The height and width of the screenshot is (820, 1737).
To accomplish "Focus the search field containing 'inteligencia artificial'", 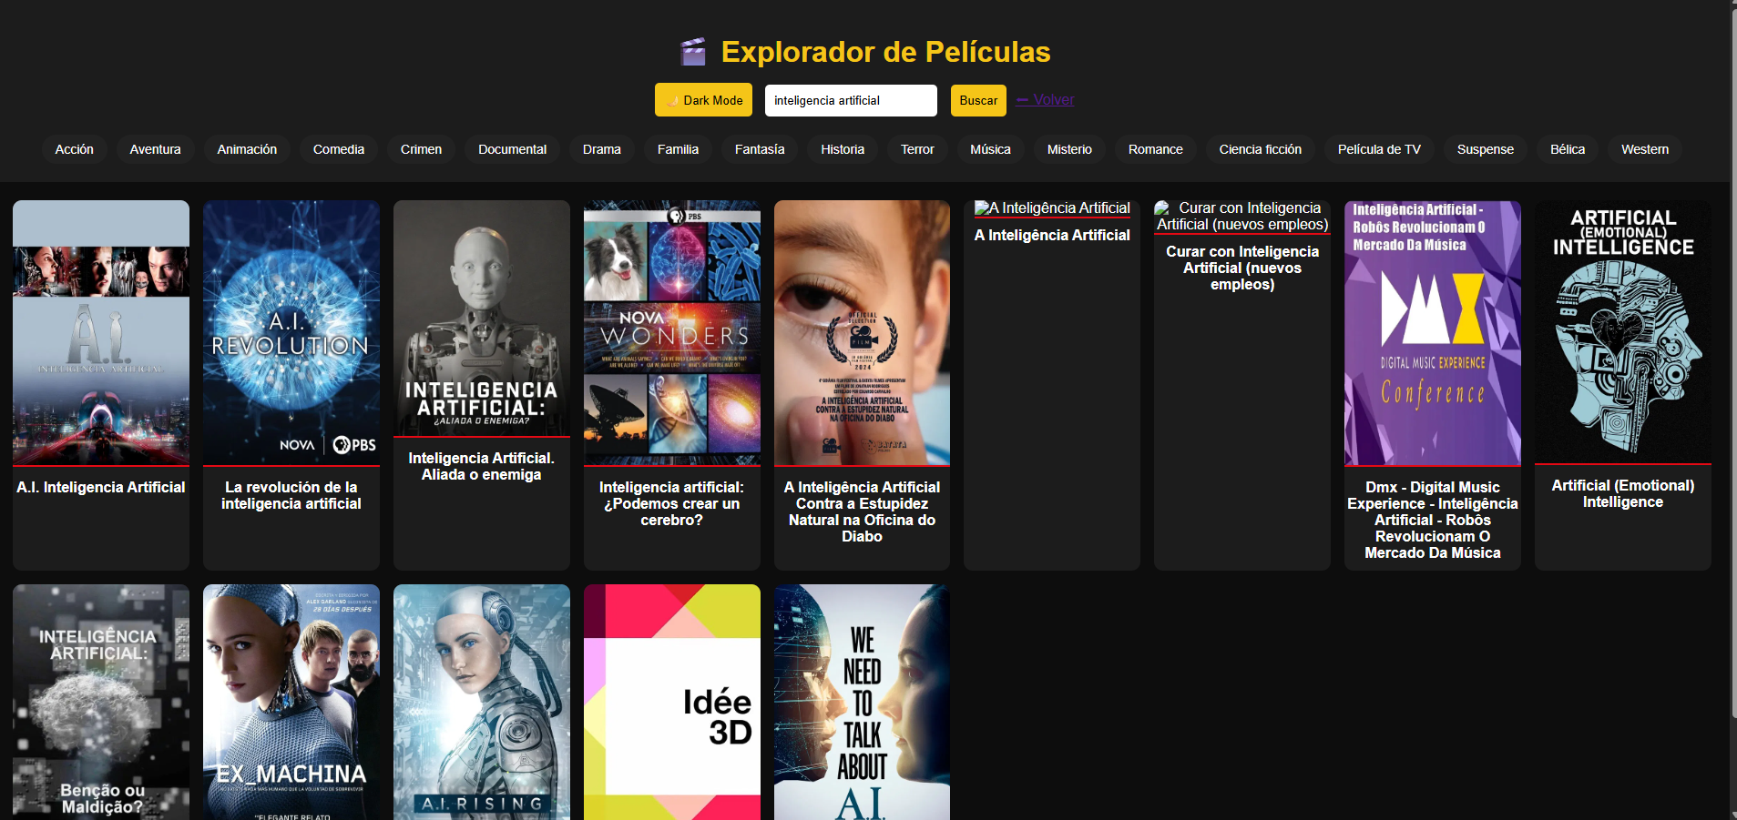I will [851, 100].
